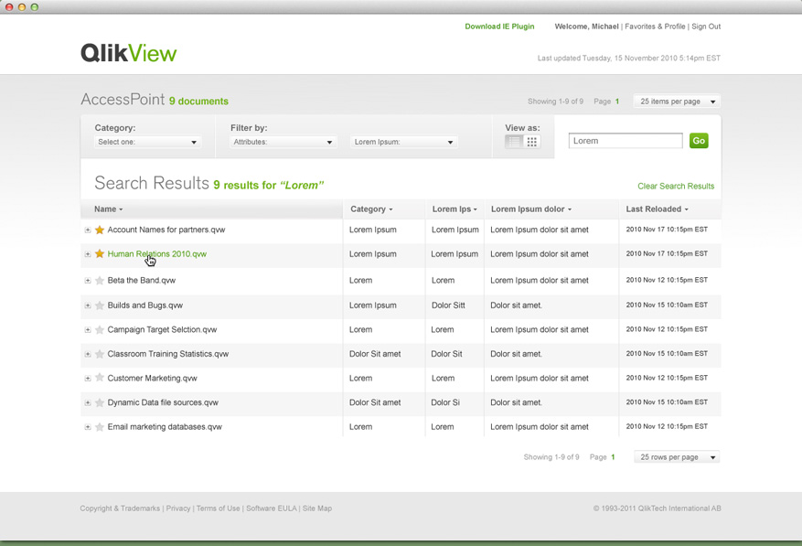Click the Go search button
This screenshot has width=802, height=546.
tap(698, 140)
